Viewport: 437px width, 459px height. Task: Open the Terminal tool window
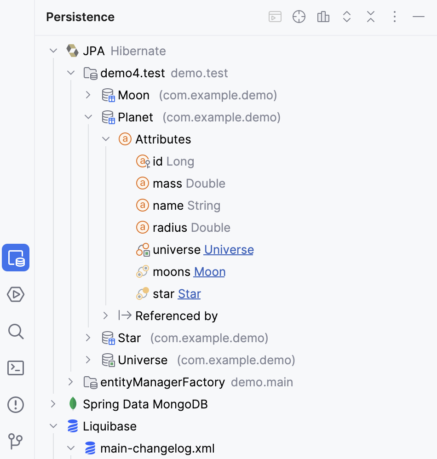click(x=16, y=368)
